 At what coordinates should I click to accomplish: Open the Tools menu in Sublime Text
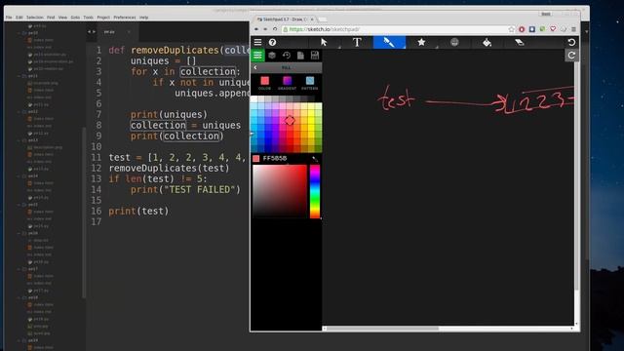89,18
